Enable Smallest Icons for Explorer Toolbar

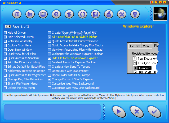click(x=49, y=63)
